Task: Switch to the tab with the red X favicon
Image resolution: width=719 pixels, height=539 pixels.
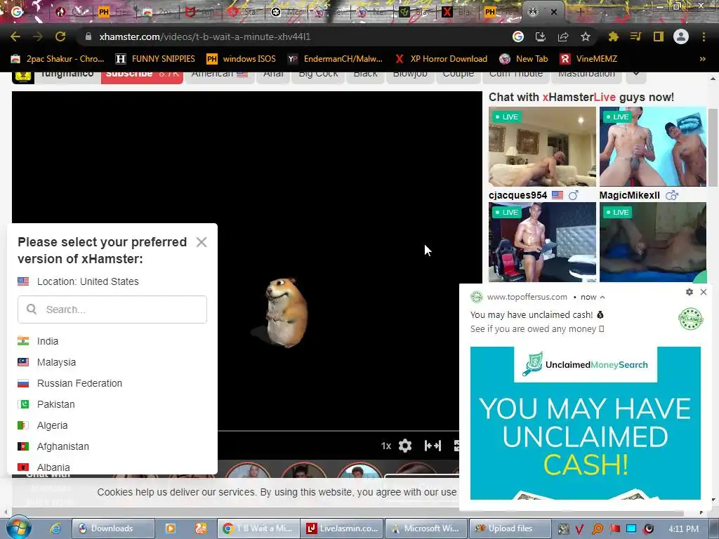Action: (x=447, y=12)
